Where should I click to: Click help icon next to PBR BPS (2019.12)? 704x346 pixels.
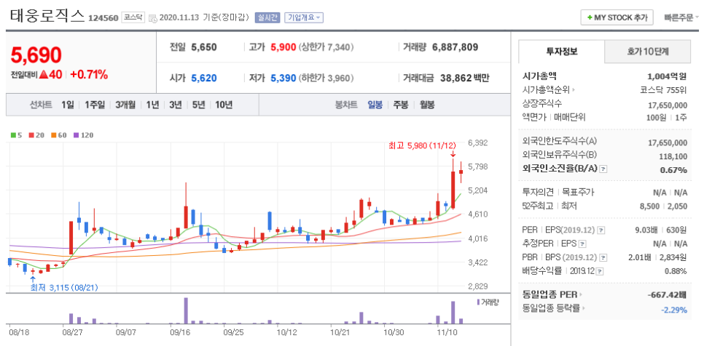pos(604,258)
